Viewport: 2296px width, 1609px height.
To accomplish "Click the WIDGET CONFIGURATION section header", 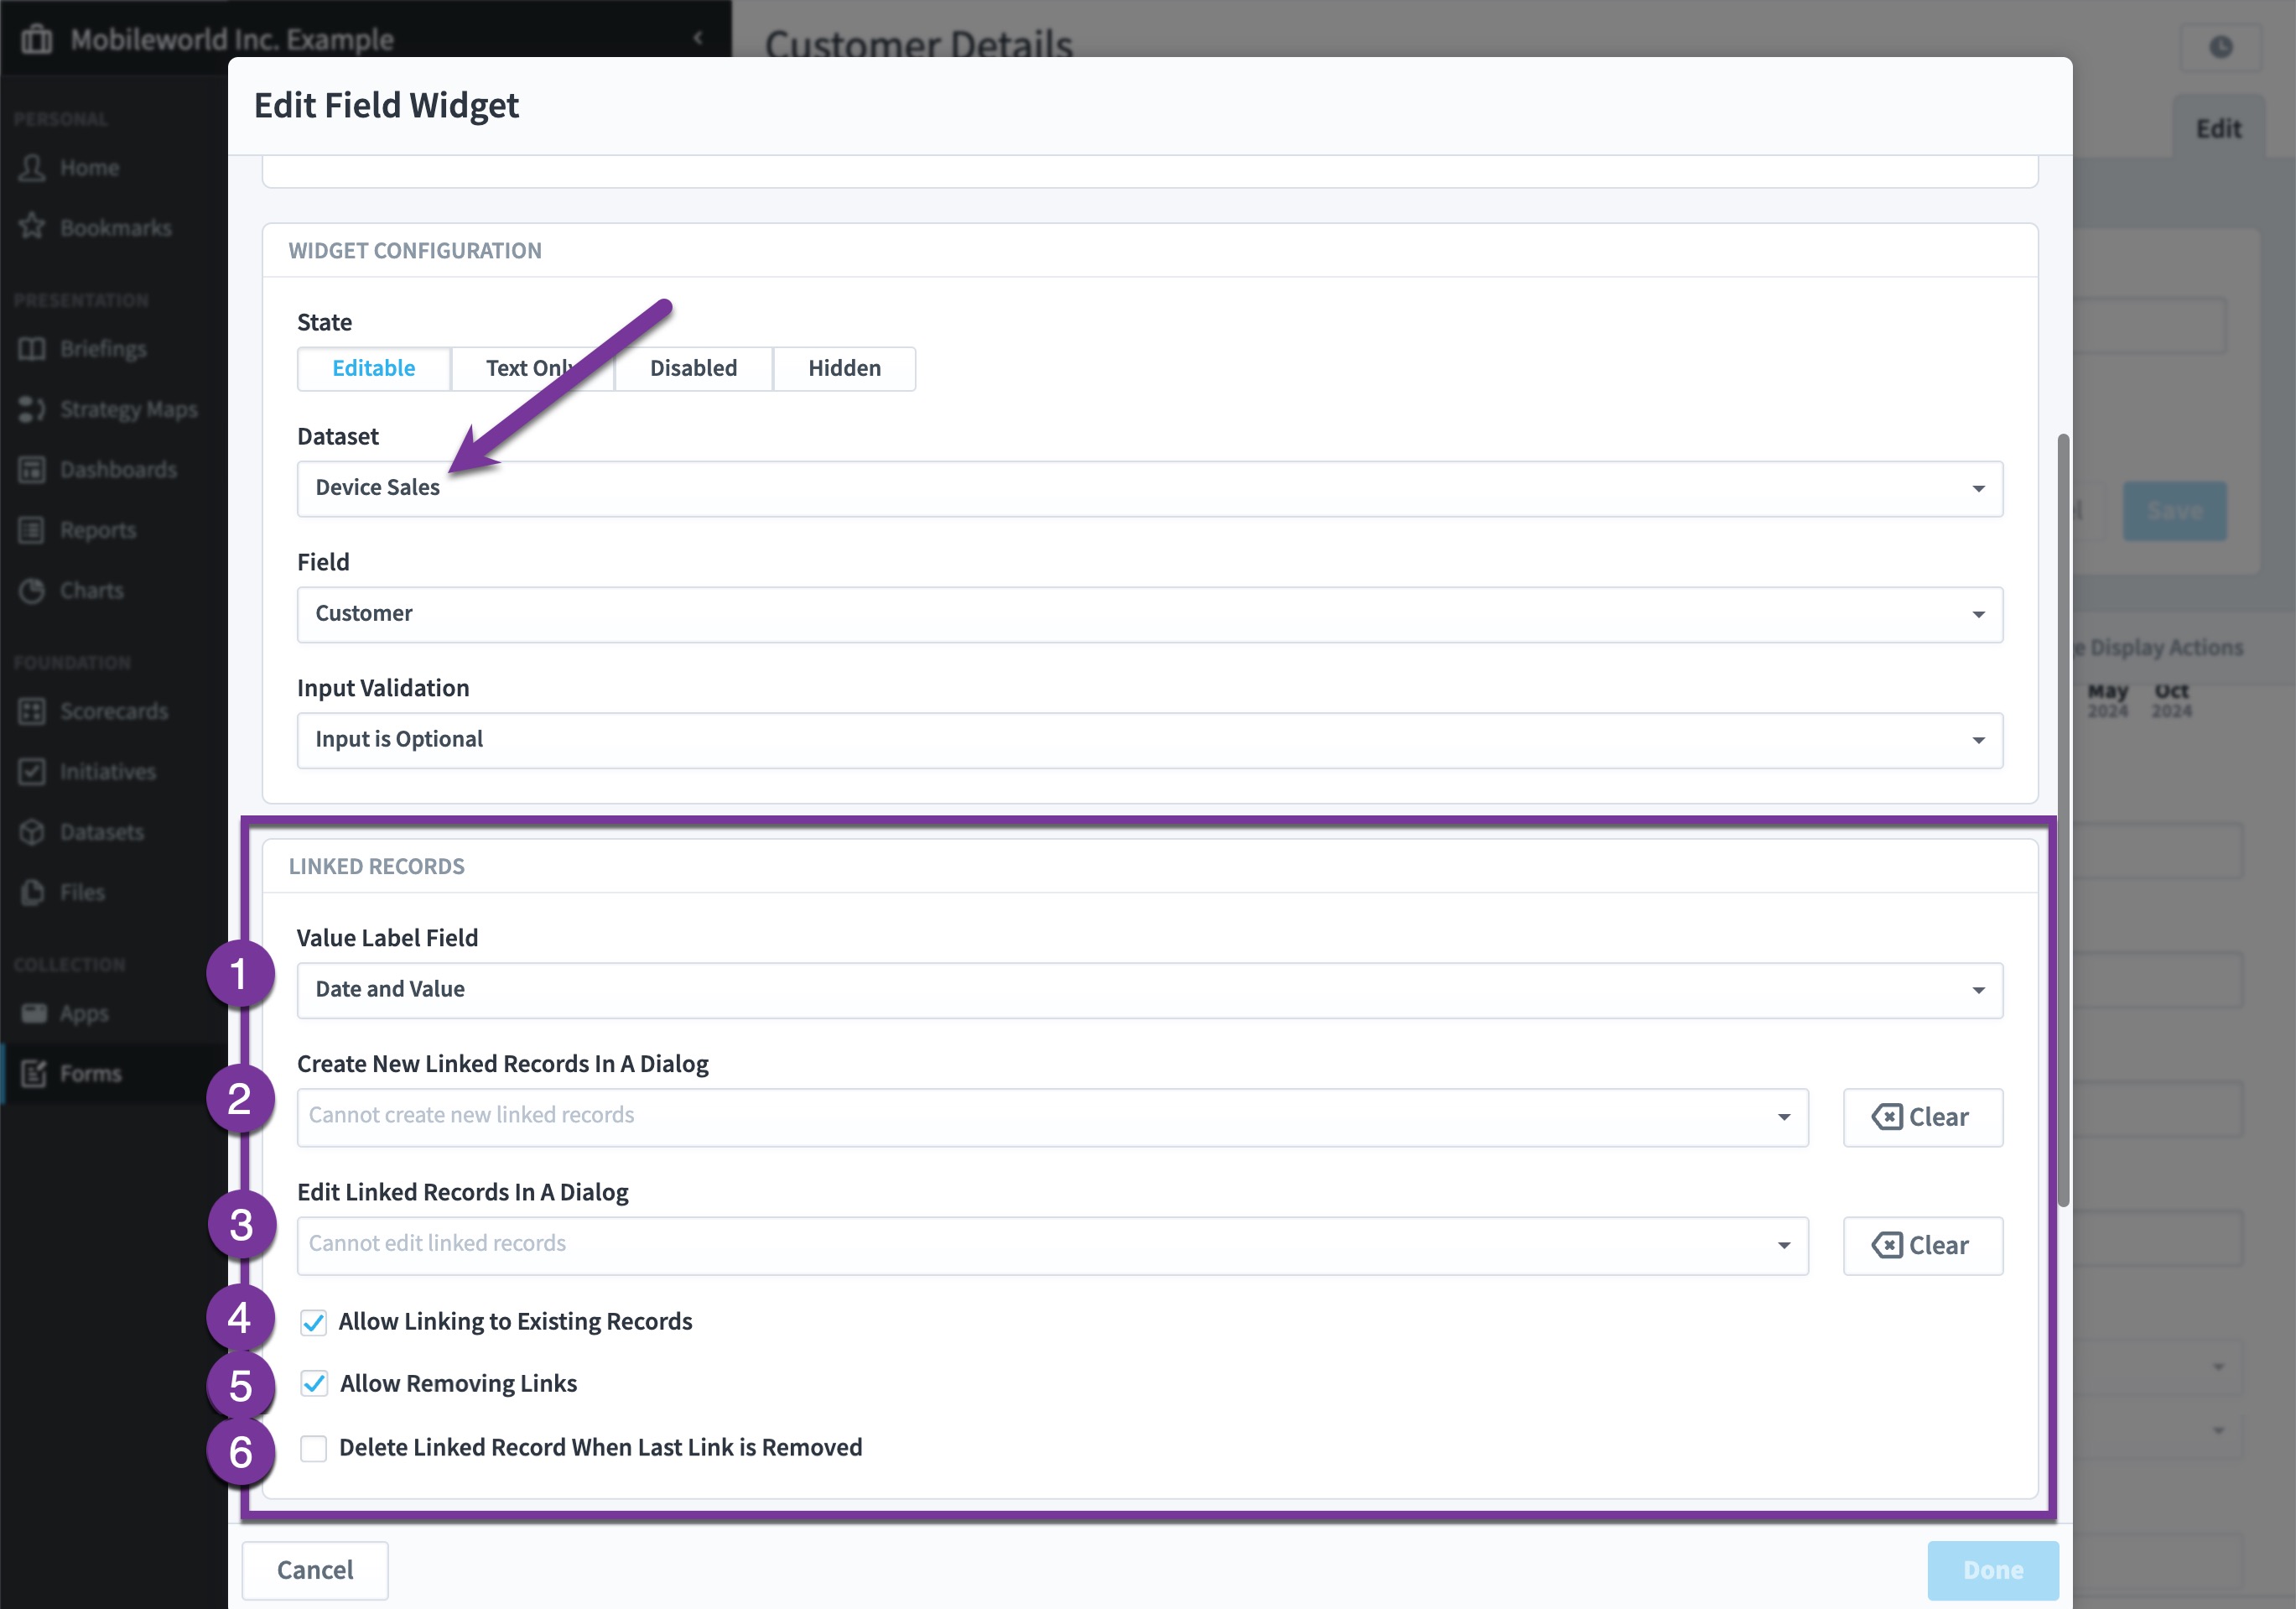I will 415,250.
